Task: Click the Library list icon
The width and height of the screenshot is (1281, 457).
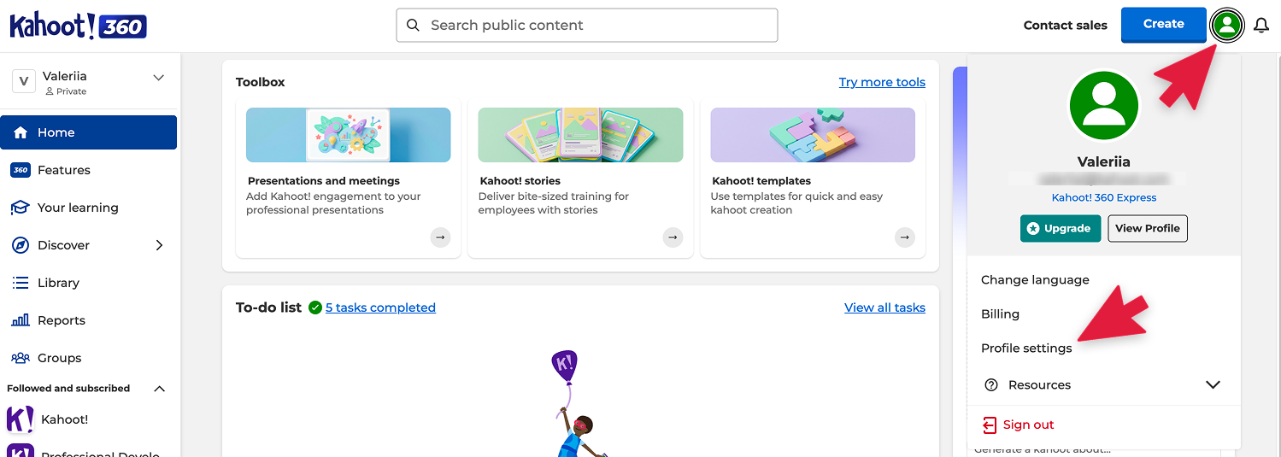Action: point(21,283)
